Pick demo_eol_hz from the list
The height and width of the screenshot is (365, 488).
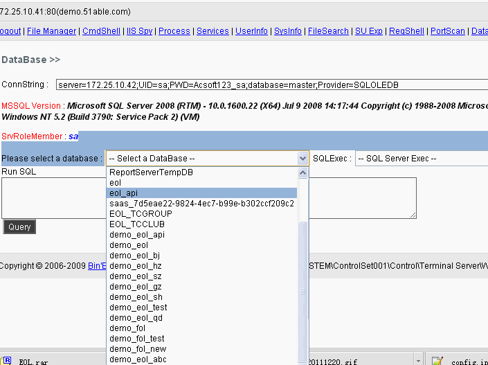201,266
